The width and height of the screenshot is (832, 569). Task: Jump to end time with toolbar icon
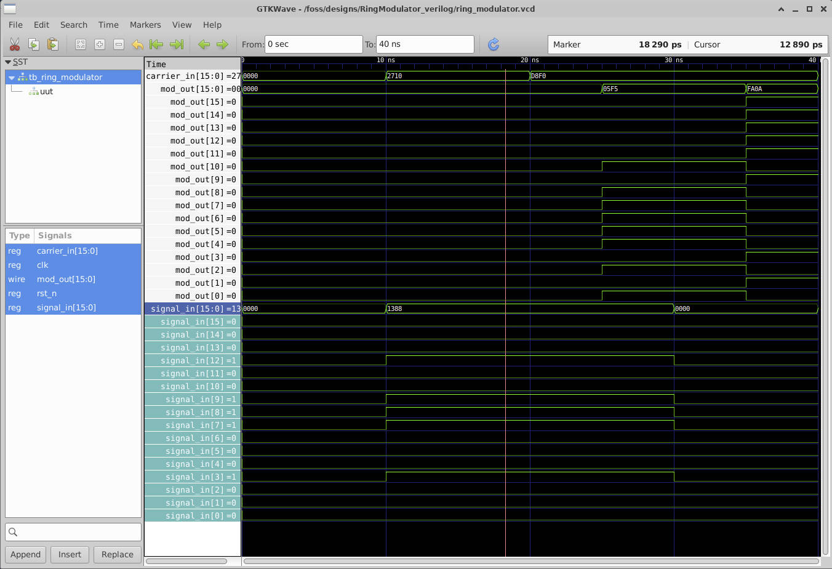pos(177,44)
